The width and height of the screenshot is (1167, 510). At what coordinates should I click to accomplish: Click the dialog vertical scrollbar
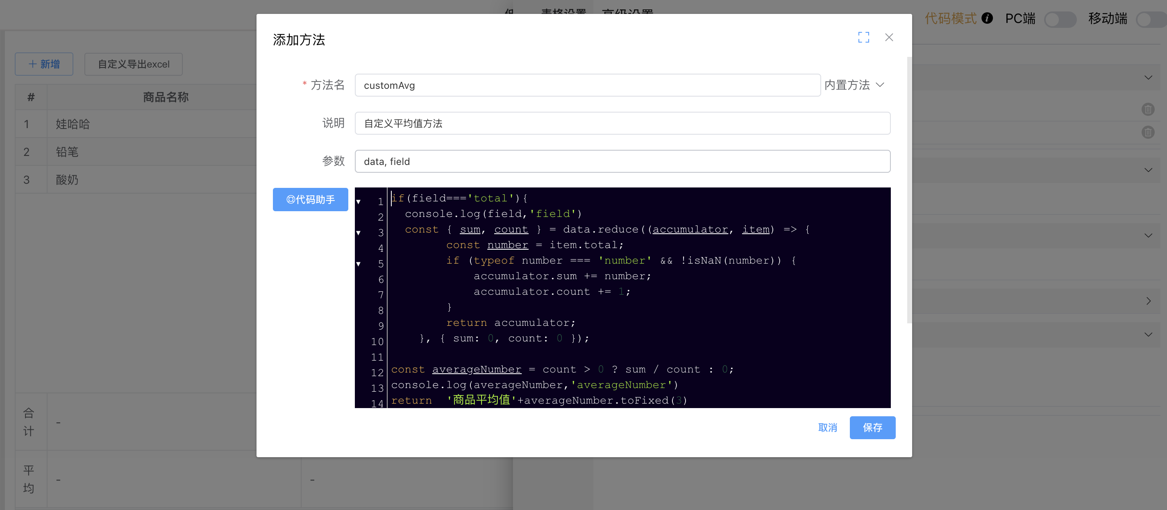909,190
